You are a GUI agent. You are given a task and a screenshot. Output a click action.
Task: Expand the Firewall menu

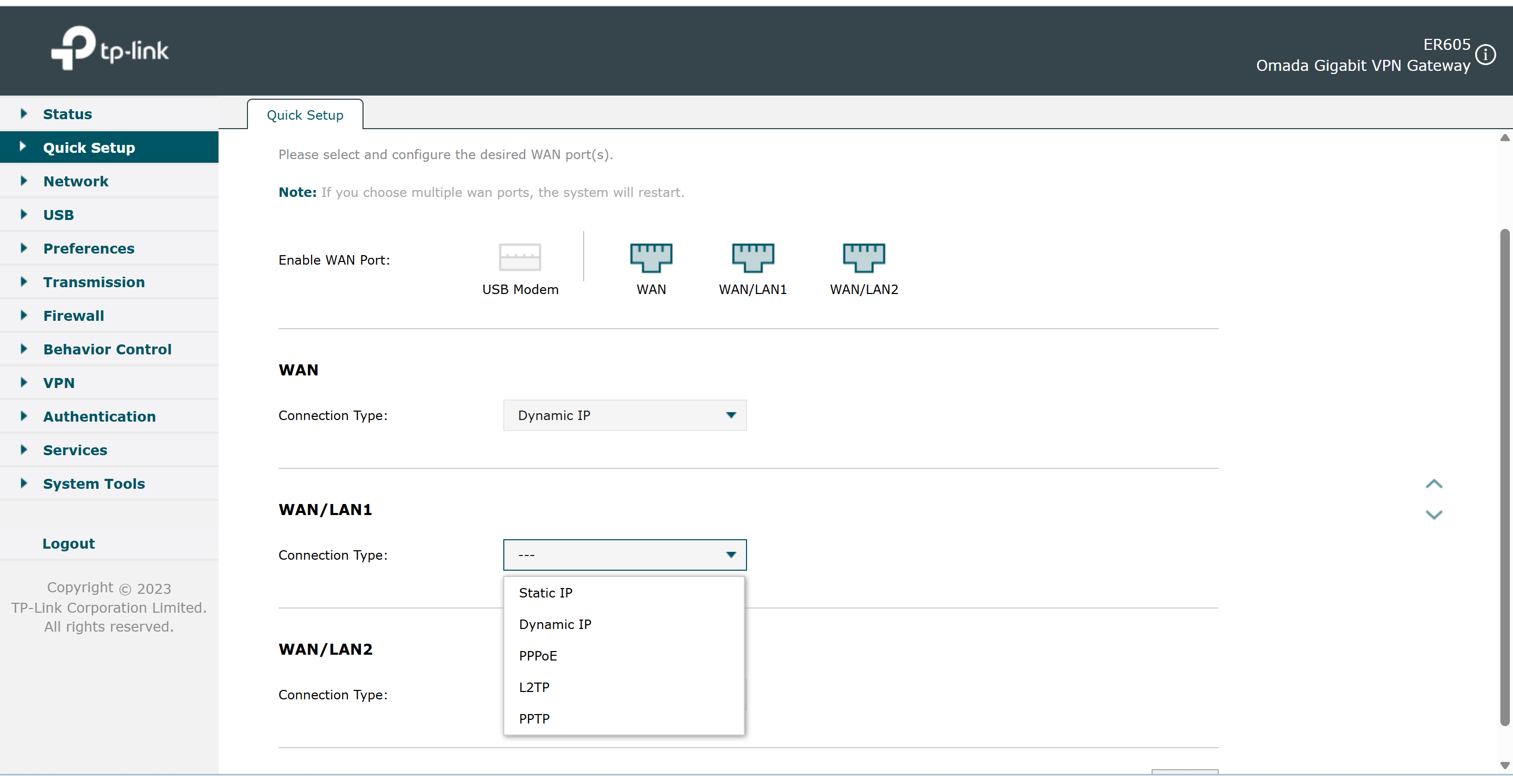click(109, 316)
